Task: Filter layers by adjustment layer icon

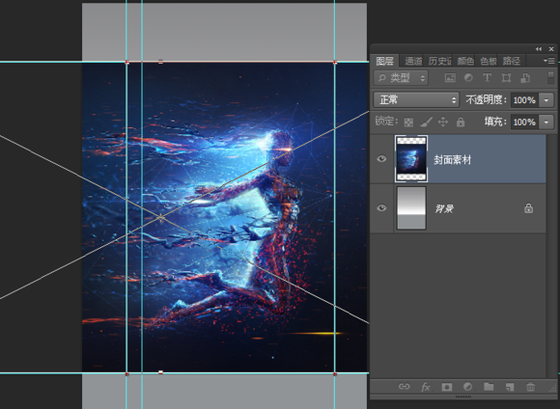Action: tap(468, 78)
